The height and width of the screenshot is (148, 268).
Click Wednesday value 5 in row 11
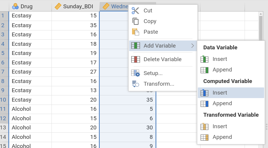pos(128,109)
